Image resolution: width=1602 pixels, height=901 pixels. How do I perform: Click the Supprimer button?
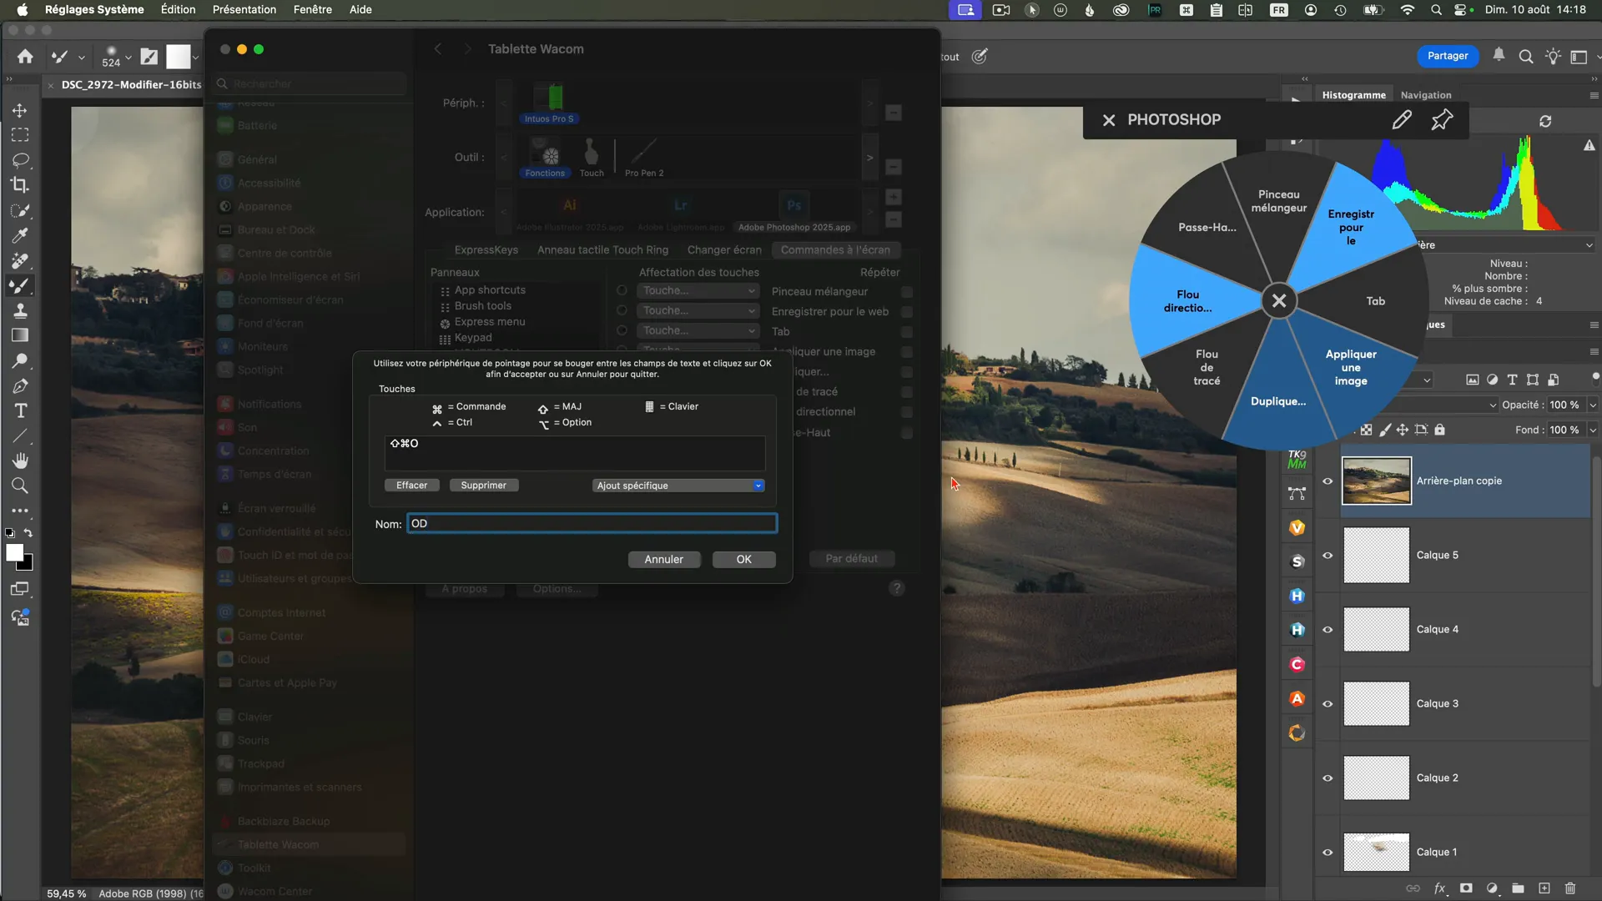484,486
